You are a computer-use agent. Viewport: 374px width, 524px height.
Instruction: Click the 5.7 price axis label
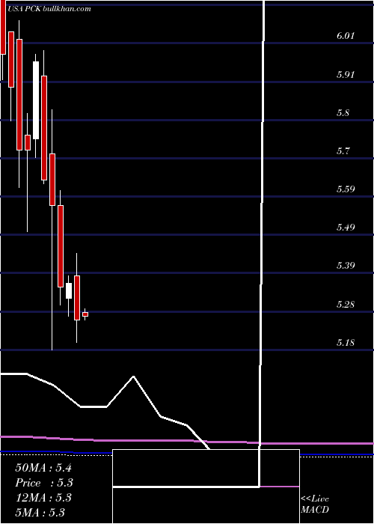[x=343, y=150]
